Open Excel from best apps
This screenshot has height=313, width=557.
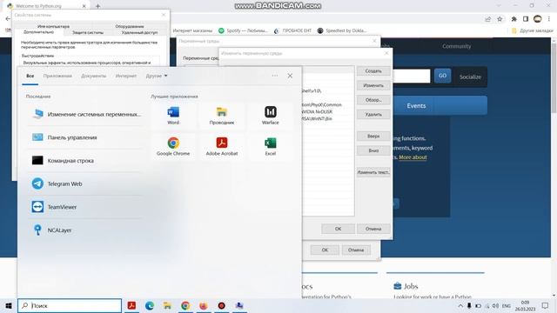point(271,147)
